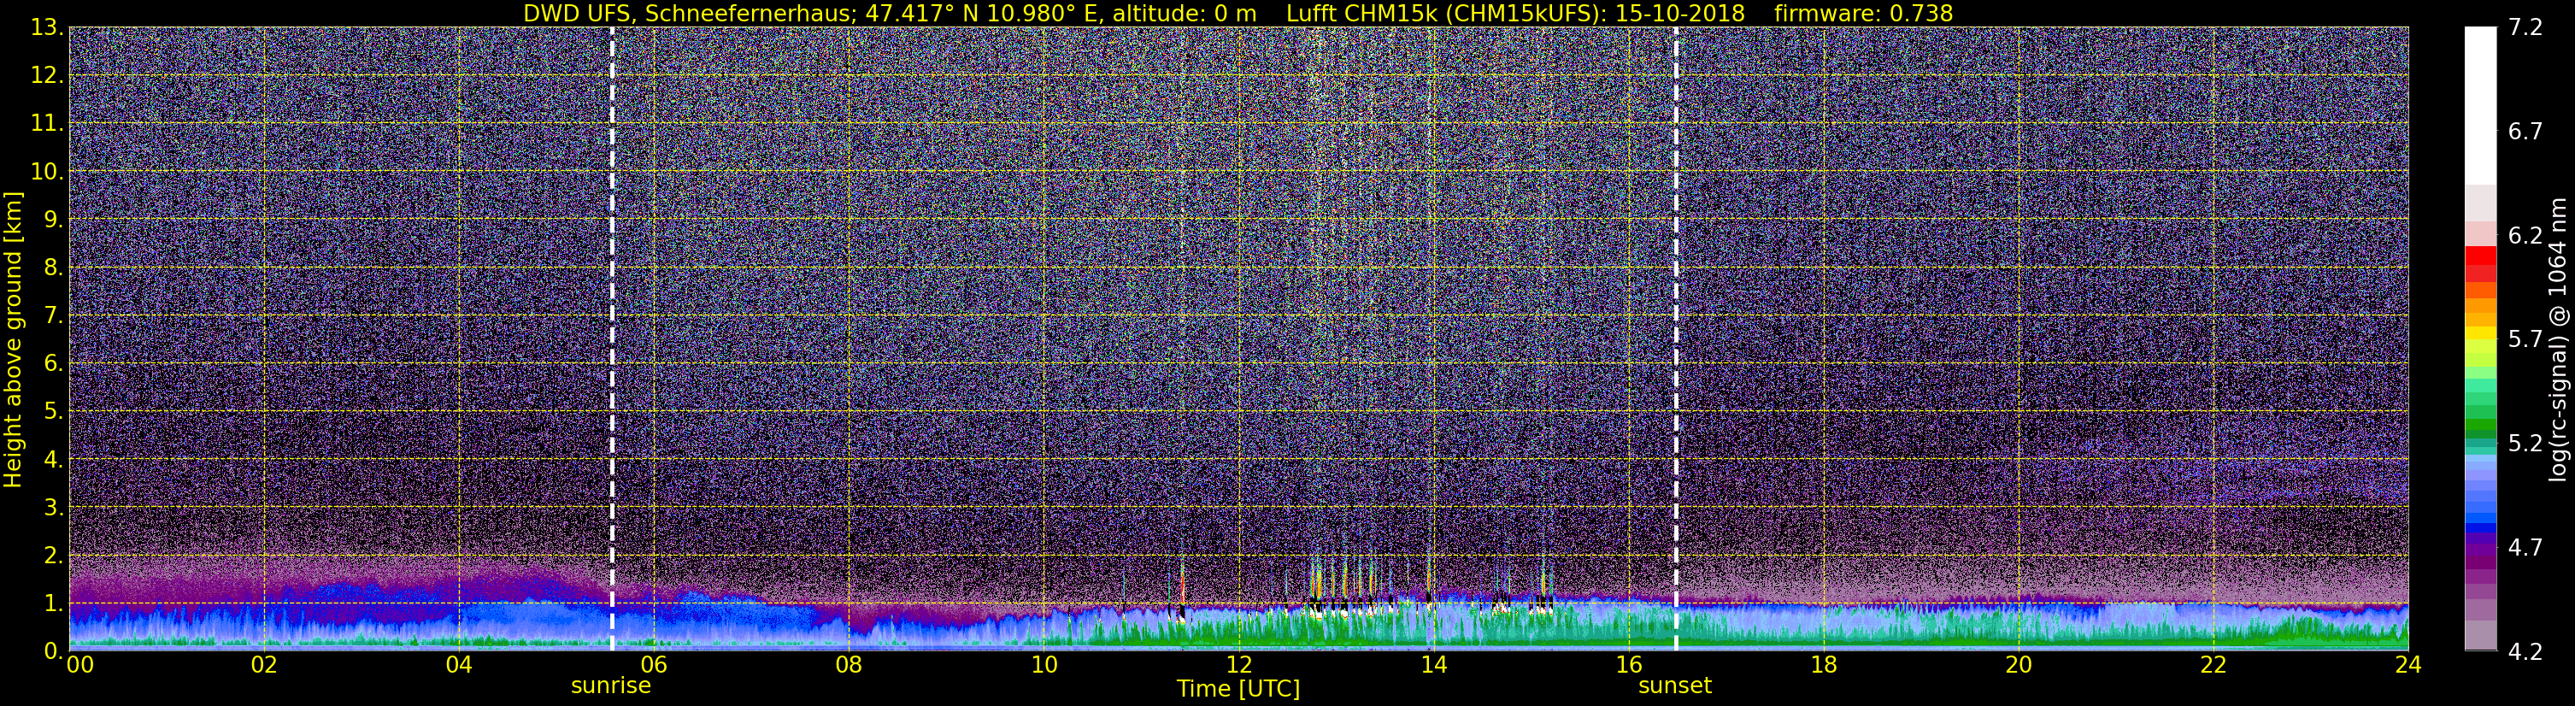This screenshot has width=2575, height=706.
Task: Click the time tick label '02'
Action: 263,665
